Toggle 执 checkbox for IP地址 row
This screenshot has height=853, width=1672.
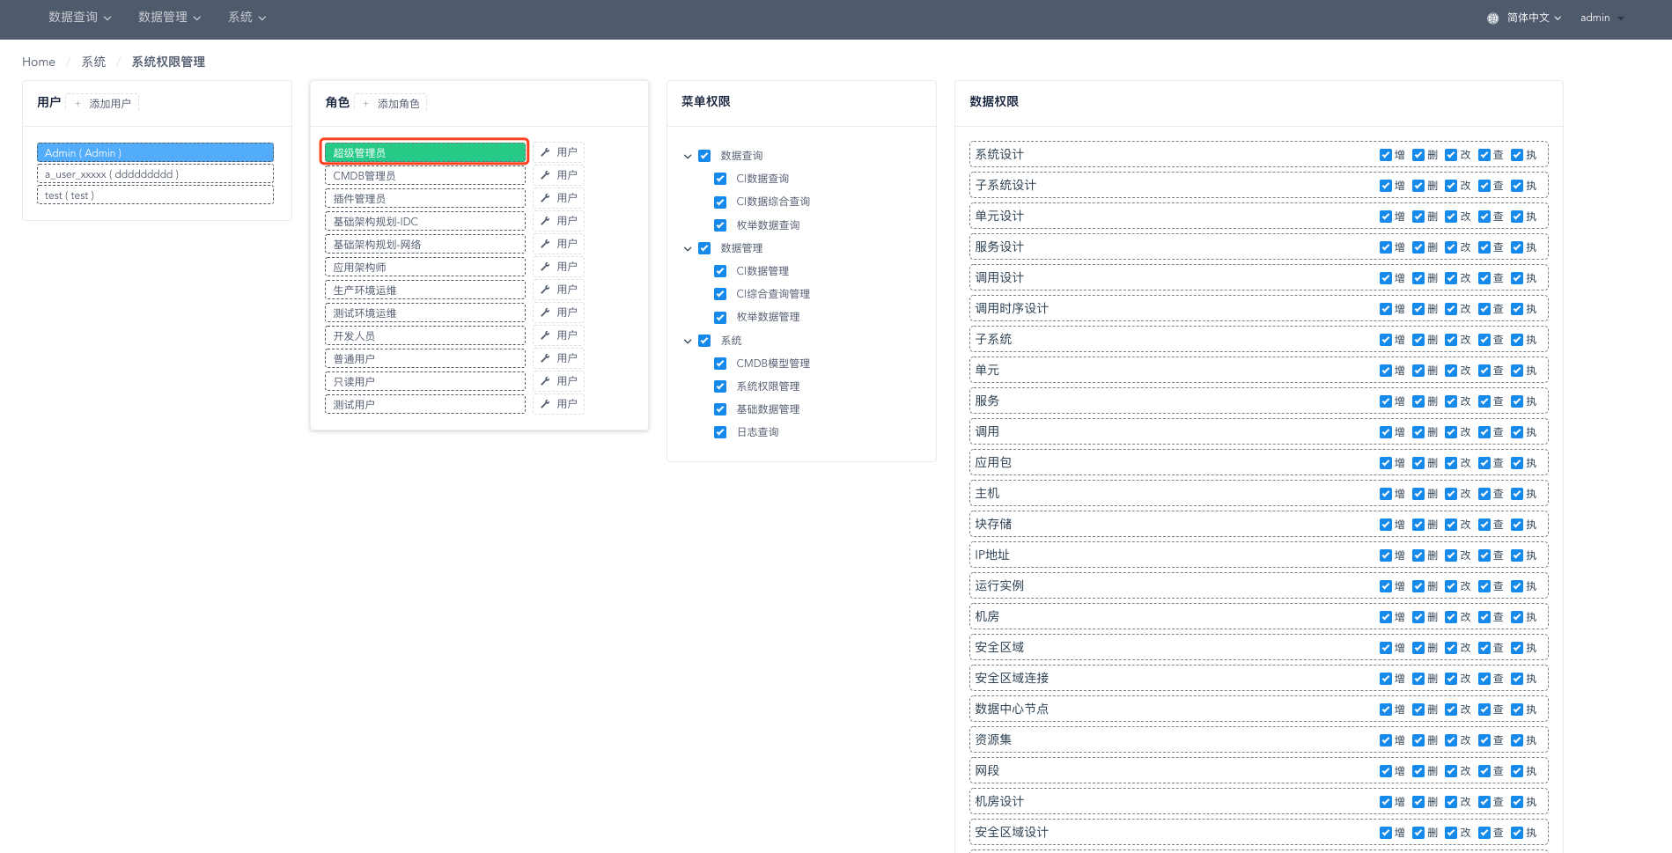[1517, 555]
